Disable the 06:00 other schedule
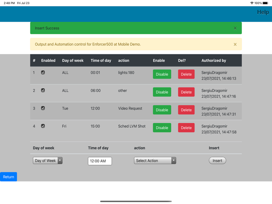Screen dimensions: 272x204 [162, 92]
